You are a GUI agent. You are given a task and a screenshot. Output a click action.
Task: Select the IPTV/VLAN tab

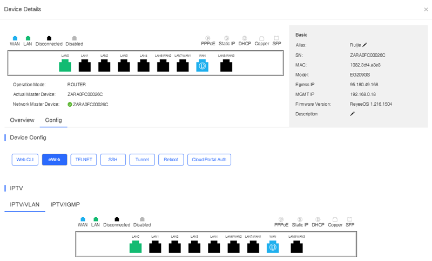pyautogui.click(x=25, y=204)
